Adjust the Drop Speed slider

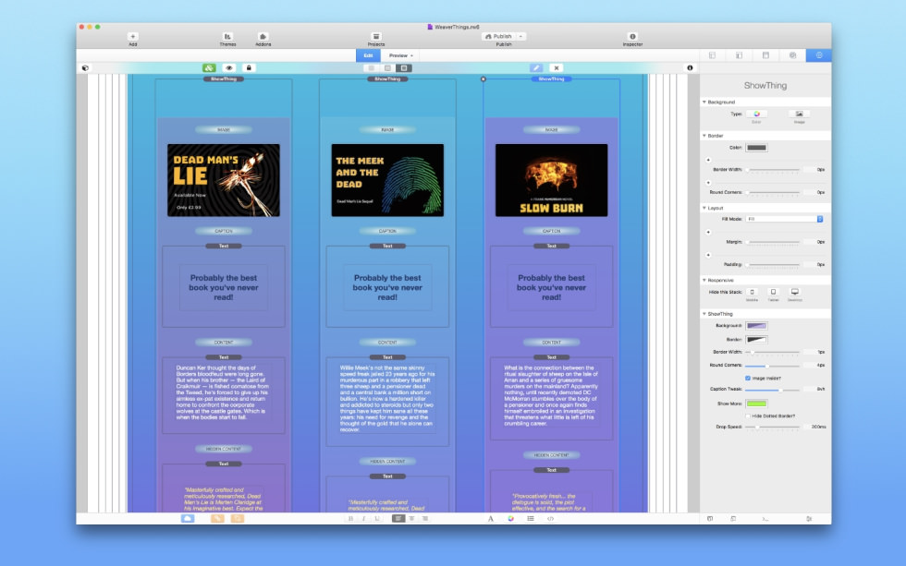coord(773,427)
